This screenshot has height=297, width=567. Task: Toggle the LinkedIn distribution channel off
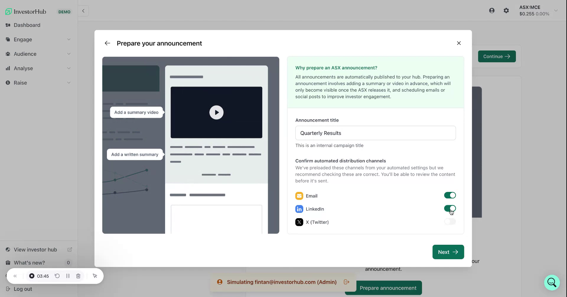point(450,208)
